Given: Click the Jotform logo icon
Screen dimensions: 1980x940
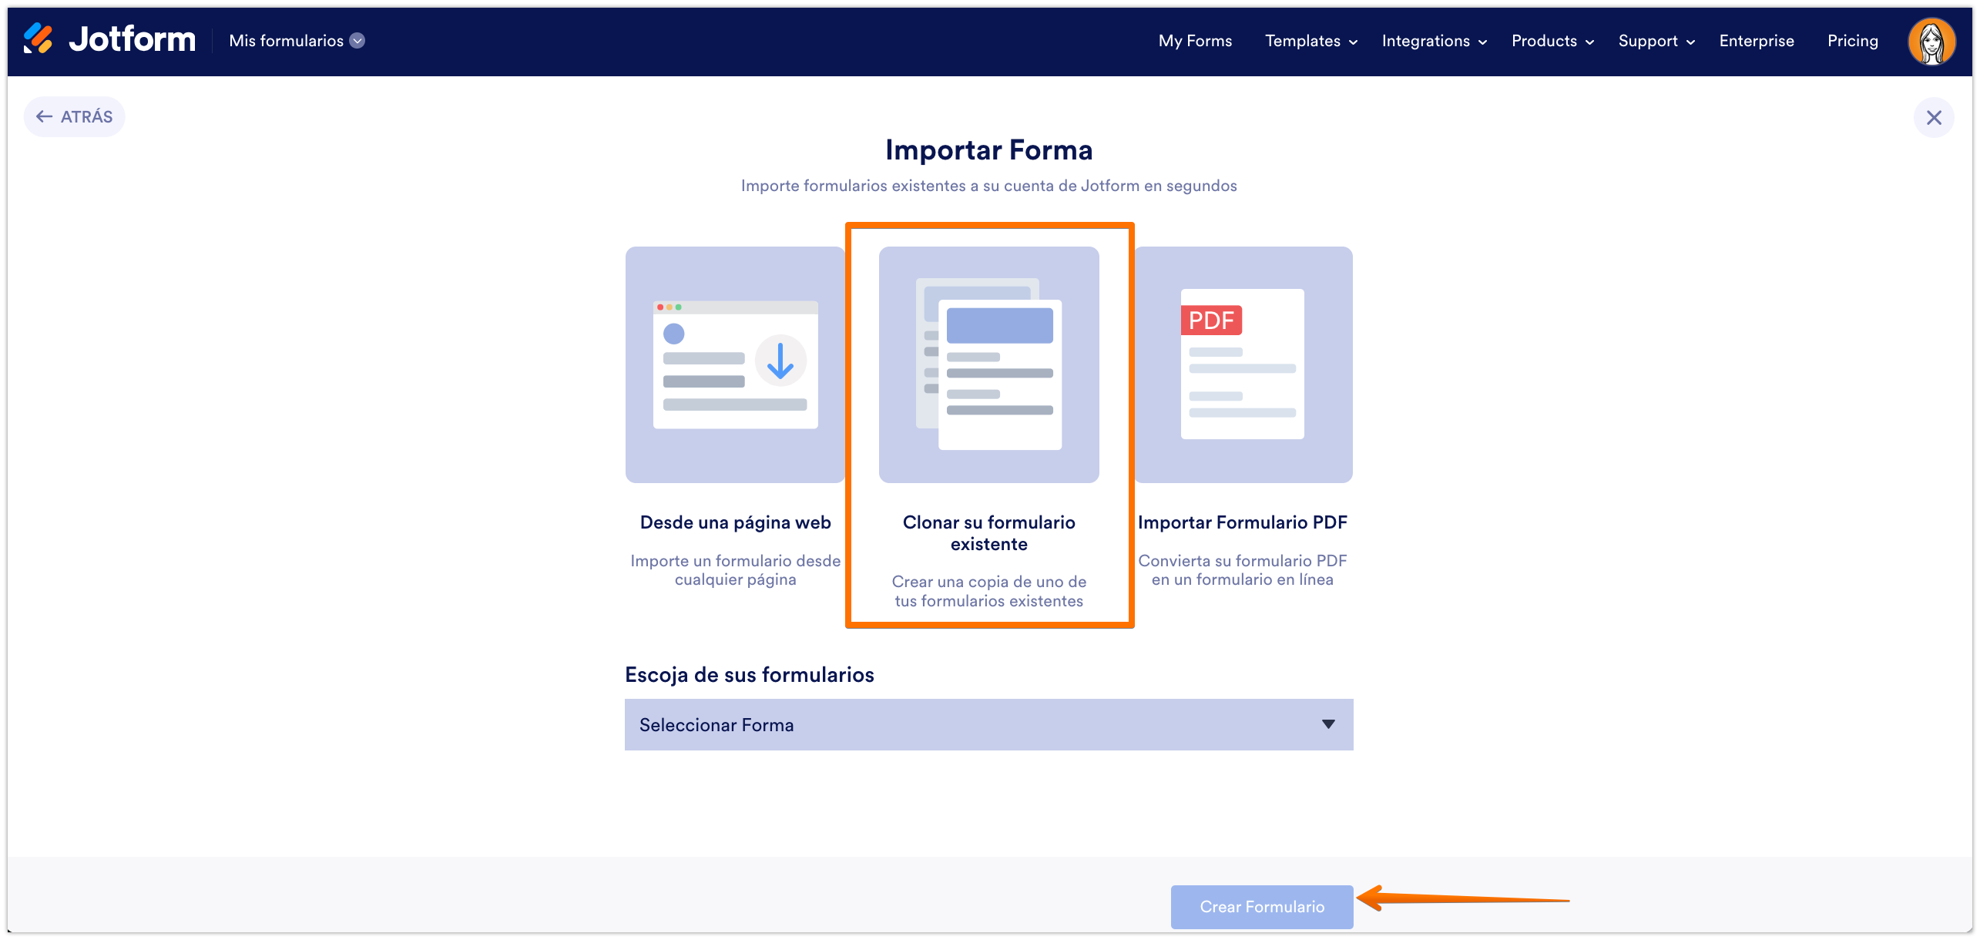Looking at the screenshot, I should (x=38, y=39).
